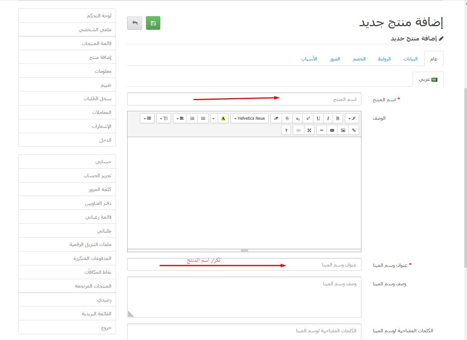Click the green save product button

[x=153, y=23]
